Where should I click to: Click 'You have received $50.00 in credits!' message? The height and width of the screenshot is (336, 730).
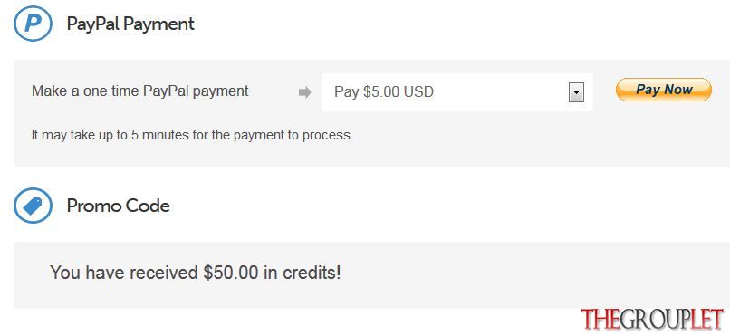[196, 273]
